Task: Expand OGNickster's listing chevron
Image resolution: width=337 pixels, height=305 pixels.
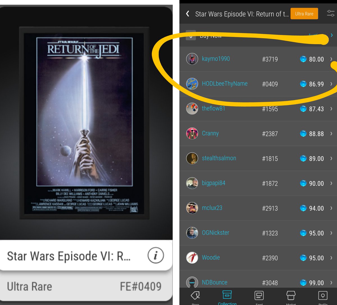Action: tap(331, 233)
